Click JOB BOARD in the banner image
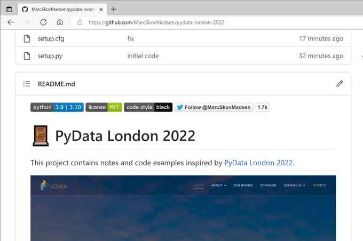The image size is (363, 241). point(243,185)
